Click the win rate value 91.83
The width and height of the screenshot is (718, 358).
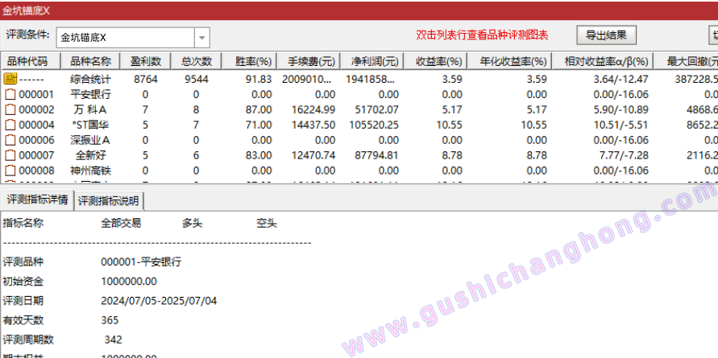click(x=259, y=79)
